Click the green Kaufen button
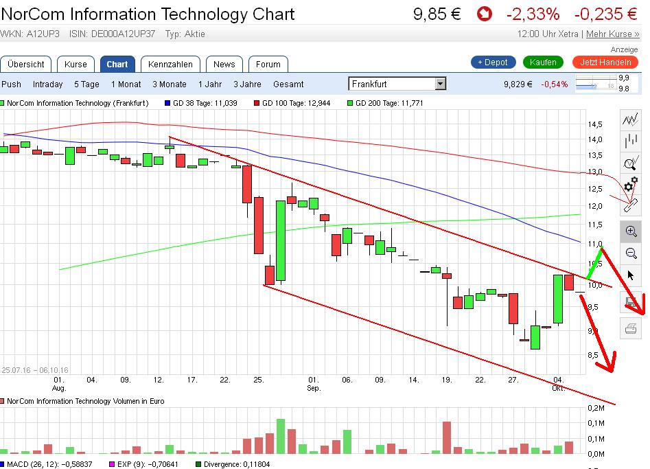Screen dimensions: 650x469 click(543, 62)
